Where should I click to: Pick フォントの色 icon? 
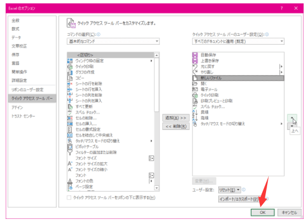70,181
